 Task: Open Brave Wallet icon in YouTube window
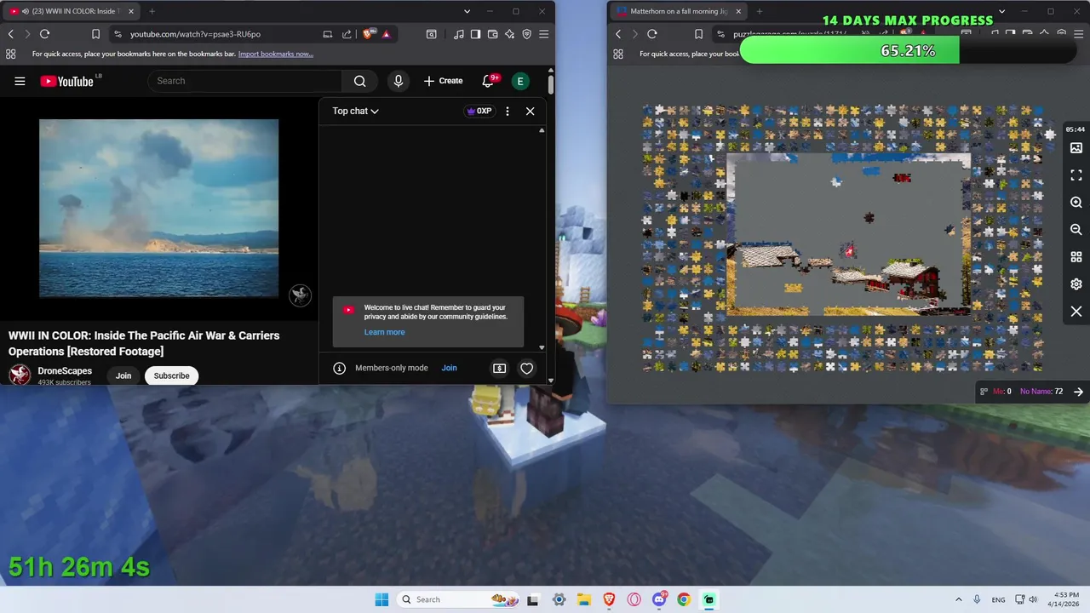pyautogui.click(x=492, y=34)
